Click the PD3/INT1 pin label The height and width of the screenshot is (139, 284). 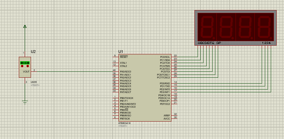click(165, 92)
